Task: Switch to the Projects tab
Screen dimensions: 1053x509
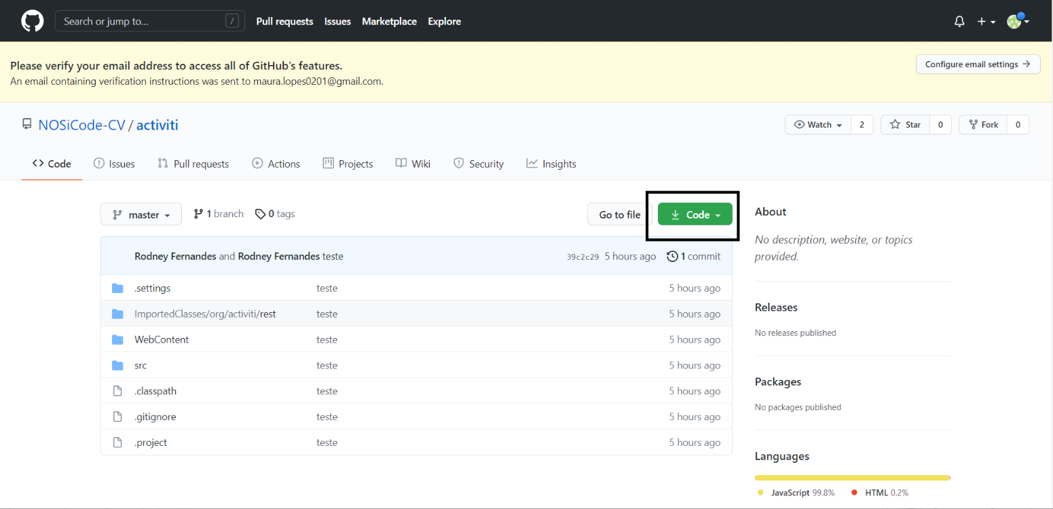Action: click(x=348, y=164)
